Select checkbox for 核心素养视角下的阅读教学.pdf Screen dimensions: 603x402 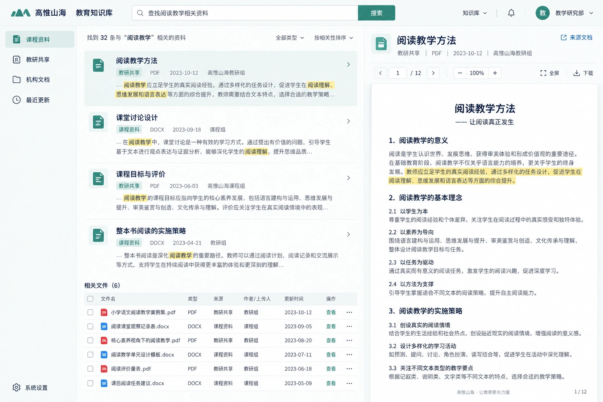click(90, 341)
